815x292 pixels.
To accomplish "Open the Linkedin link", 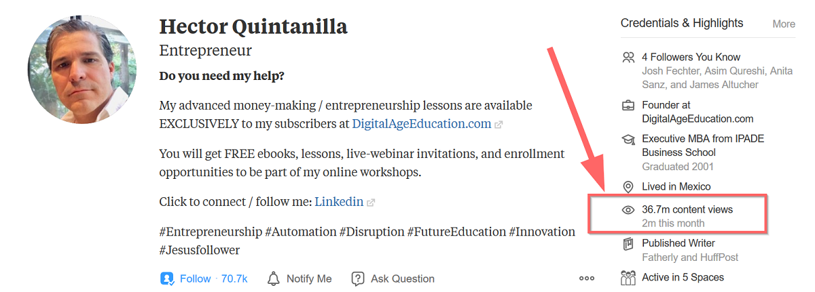I will pos(339,202).
